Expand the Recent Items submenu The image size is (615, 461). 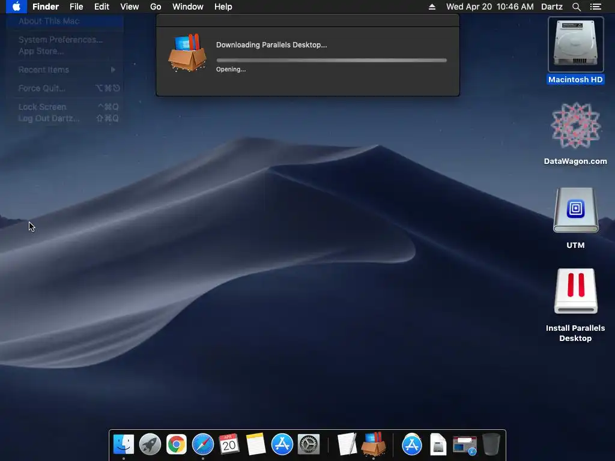(65, 70)
